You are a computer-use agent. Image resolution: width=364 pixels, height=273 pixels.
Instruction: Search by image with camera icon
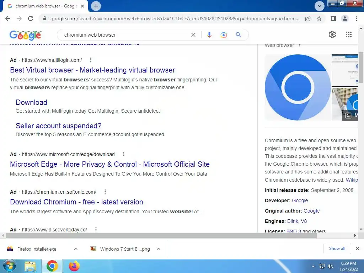[223, 35]
